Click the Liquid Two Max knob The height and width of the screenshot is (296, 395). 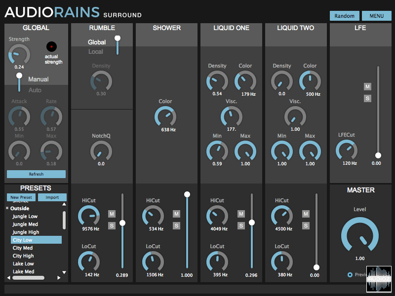coord(310,151)
